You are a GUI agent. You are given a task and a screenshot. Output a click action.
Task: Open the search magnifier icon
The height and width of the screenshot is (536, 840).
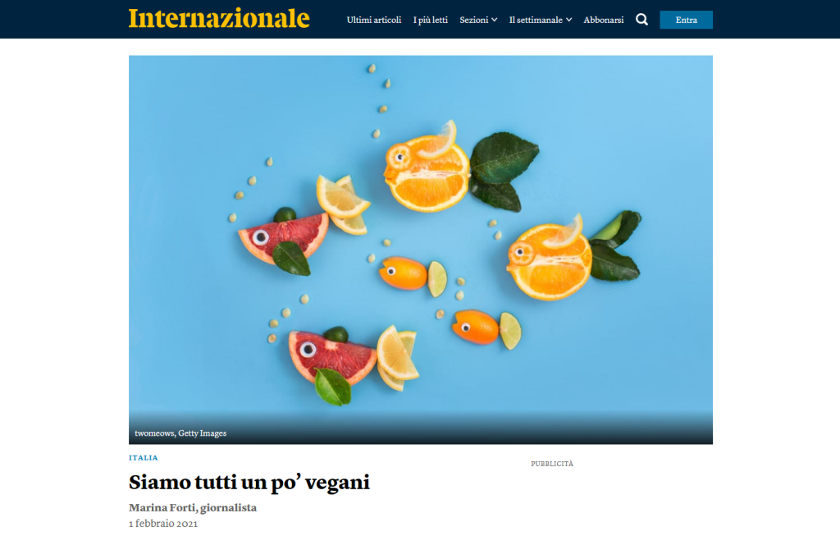pos(641,20)
